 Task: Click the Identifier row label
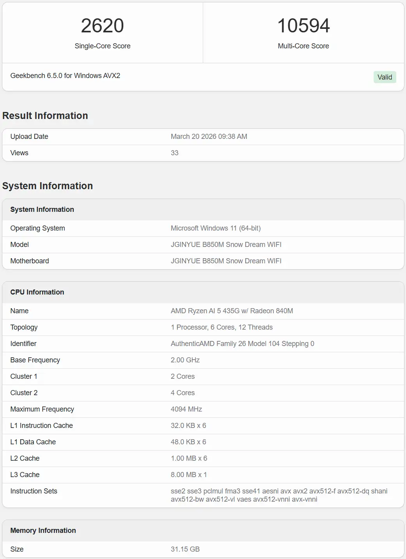23,344
